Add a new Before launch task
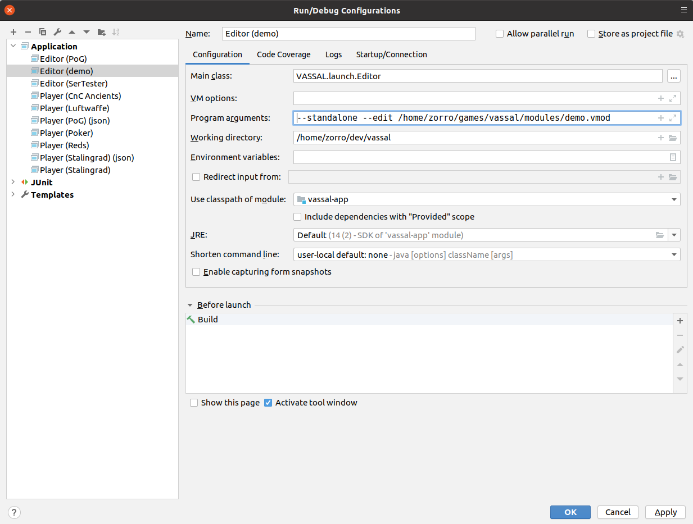 pyautogui.click(x=680, y=320)
